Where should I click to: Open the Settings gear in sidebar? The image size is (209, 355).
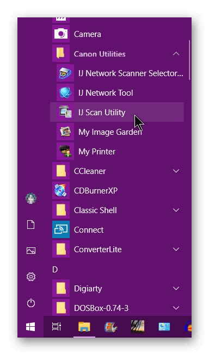[31, 277]
